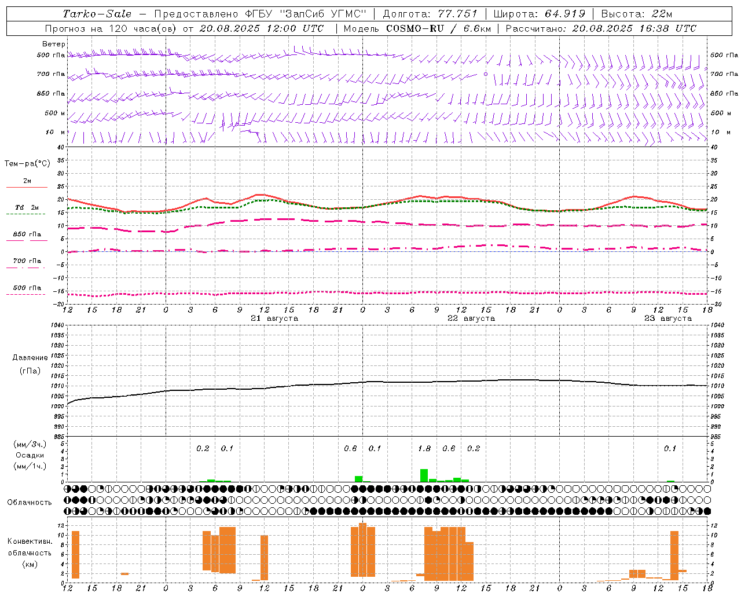Screen dimensions: 741x593
Task: Click "500 гПа" in the temperature legend
Action: [x=27, y=288]
